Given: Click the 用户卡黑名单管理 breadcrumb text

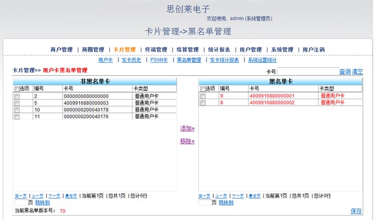Looking at the screenshot, I should [65, 71].
